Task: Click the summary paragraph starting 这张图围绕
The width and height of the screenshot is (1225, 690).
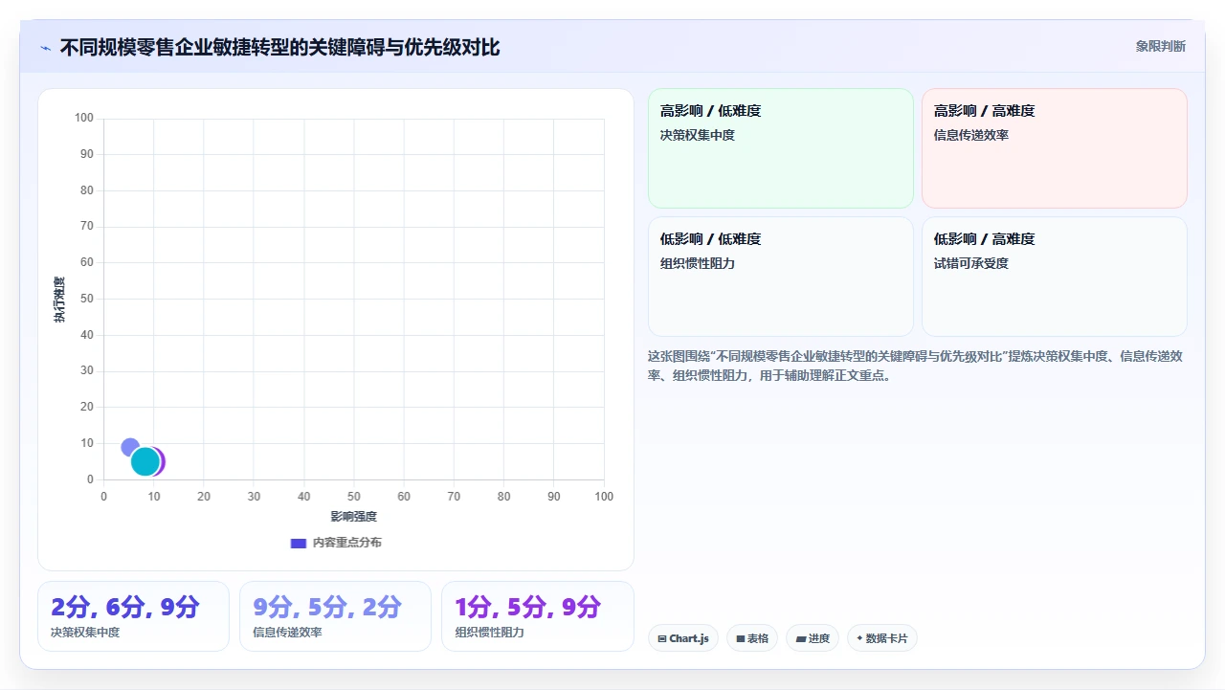Action: [916, 366]
